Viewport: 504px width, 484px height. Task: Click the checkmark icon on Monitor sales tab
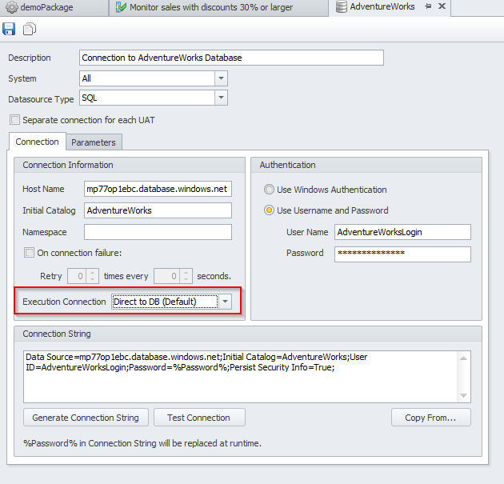pyautogui.click(x=121, y=7)
